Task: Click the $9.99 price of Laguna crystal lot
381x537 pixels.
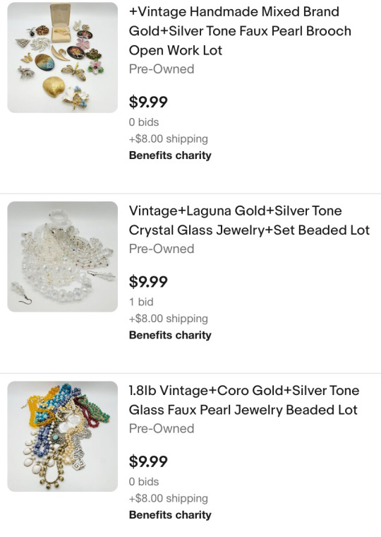Action: coord(148,282)
